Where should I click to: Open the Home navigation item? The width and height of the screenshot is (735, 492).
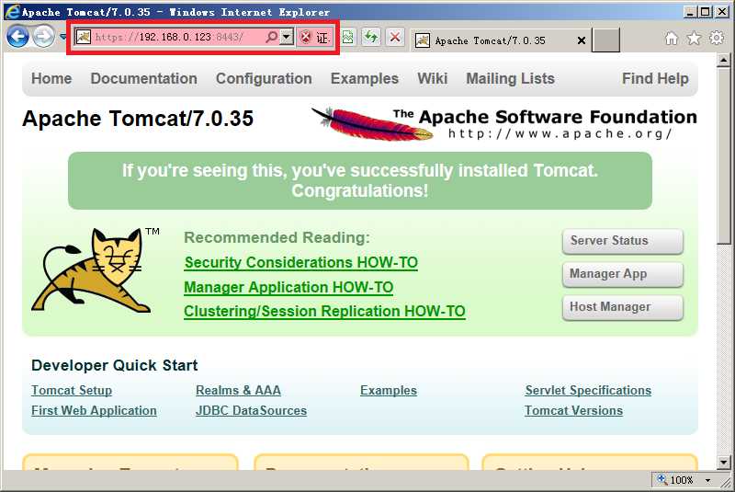(51, 78)
